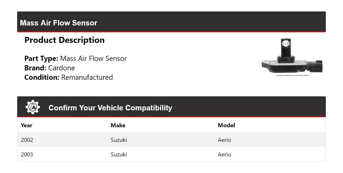
Task: Click 'Confirm Your Vehicle Compatibility' heading
Action: point(110,108)
